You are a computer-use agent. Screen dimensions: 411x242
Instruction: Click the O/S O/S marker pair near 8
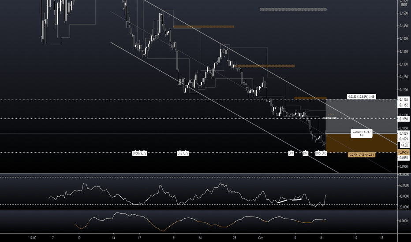[x=321, y=153]
